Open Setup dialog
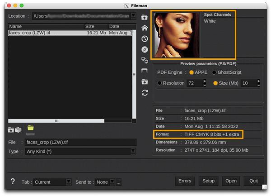Viewport: 271px width, 196px height. (x=208, y=181)
